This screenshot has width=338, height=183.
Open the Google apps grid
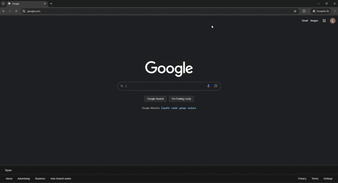(x=324, y=21)
